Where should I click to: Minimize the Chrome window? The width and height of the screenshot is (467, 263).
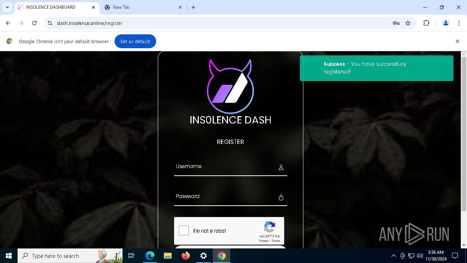pyautogui.click(x=425, y=7)
